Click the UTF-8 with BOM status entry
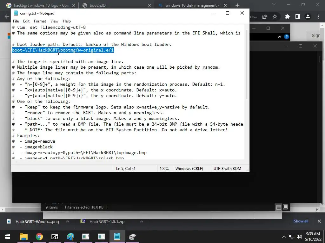This screenshot has height=243, width=325. (227, 169)
